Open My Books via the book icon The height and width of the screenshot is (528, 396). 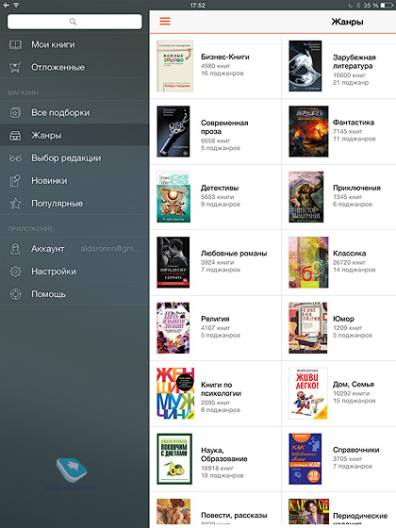[x=15, y=45]
